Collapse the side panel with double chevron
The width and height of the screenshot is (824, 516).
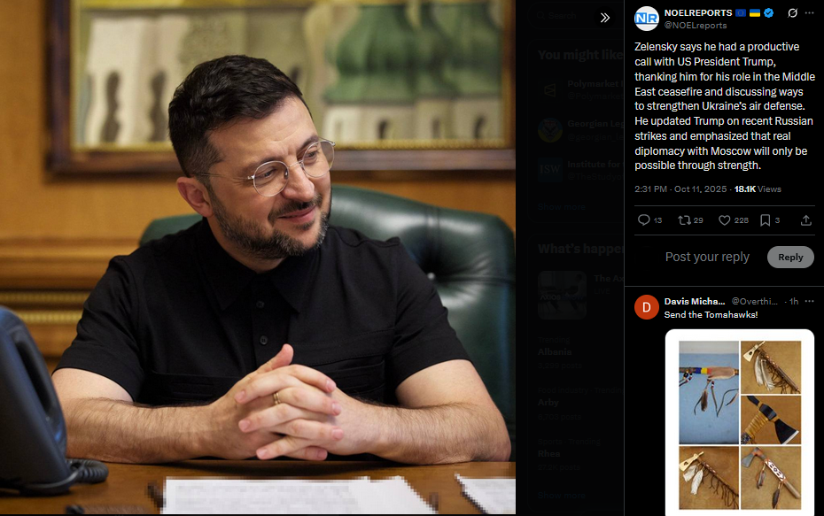click(605, 18)
